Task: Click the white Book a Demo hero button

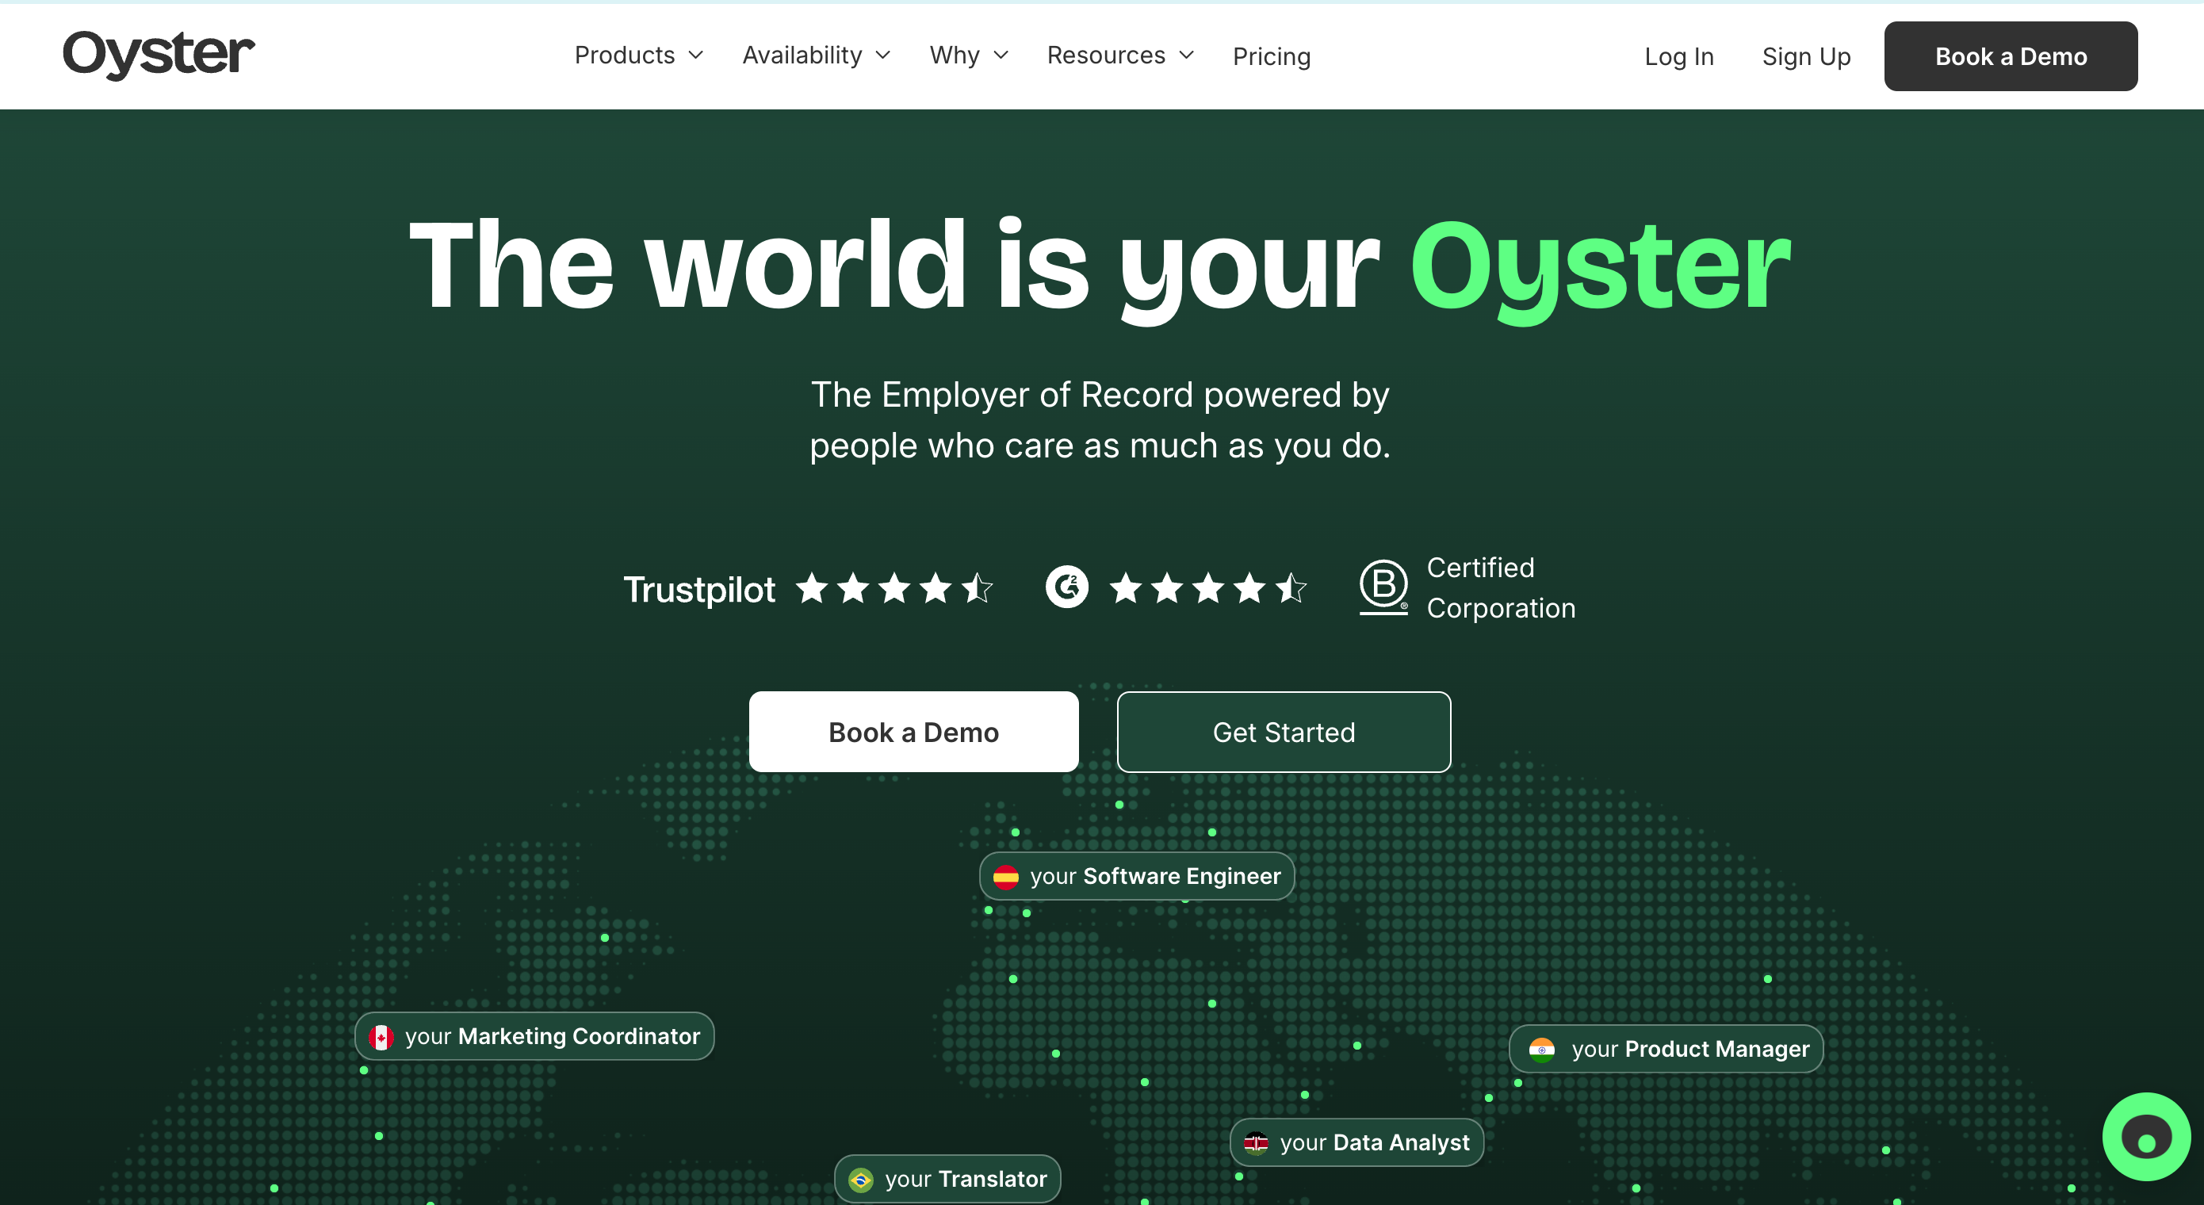Action: coord(914,732)
